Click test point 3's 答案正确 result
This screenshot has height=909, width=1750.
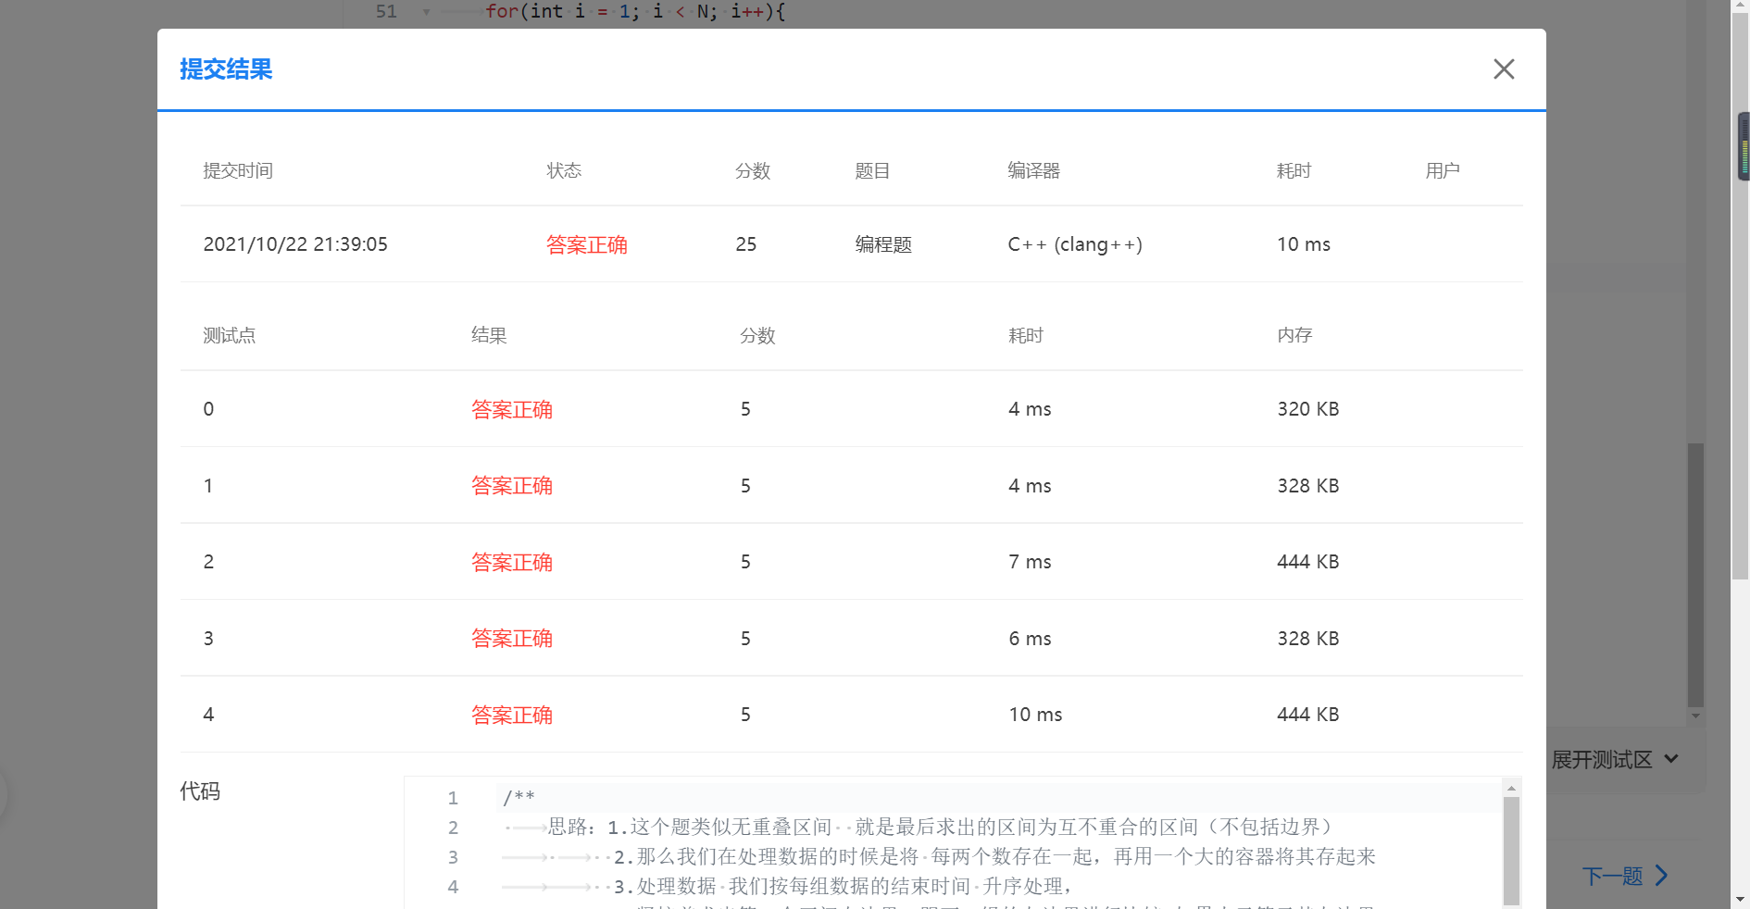512,639
